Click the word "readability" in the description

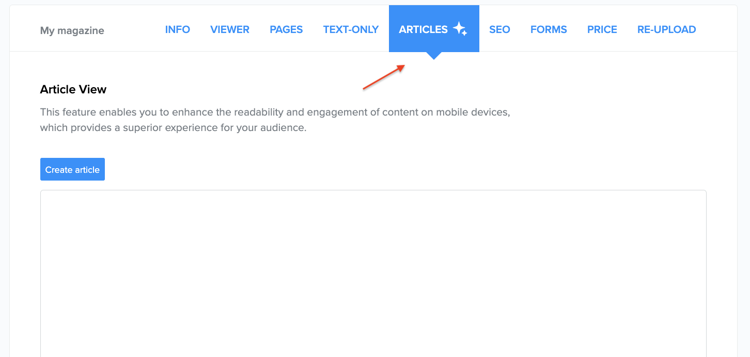260,112
